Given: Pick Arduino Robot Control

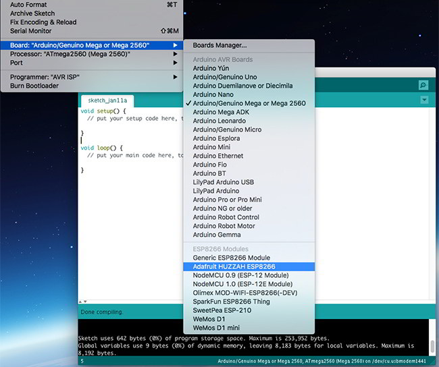Looking at the screenshot, I should tap(249, 217).
